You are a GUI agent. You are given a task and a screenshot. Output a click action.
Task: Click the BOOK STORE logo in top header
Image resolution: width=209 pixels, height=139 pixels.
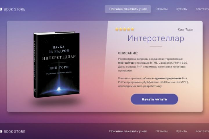(x=12, y=9)
